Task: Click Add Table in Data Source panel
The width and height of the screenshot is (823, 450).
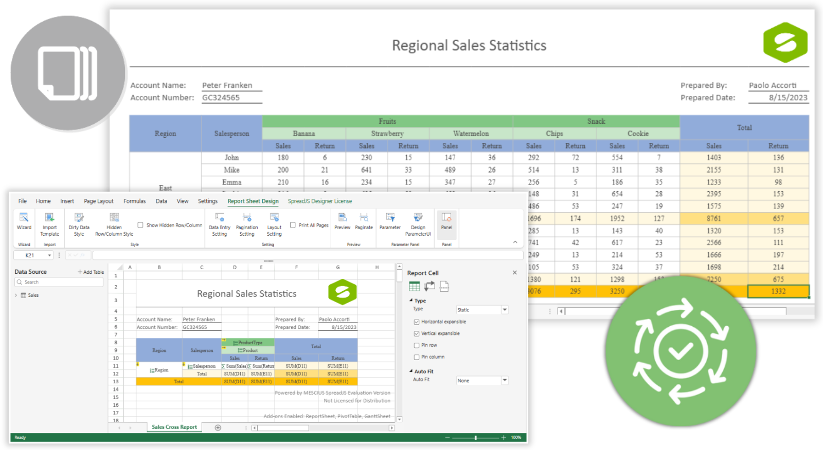Action: [x=91, y=272]
